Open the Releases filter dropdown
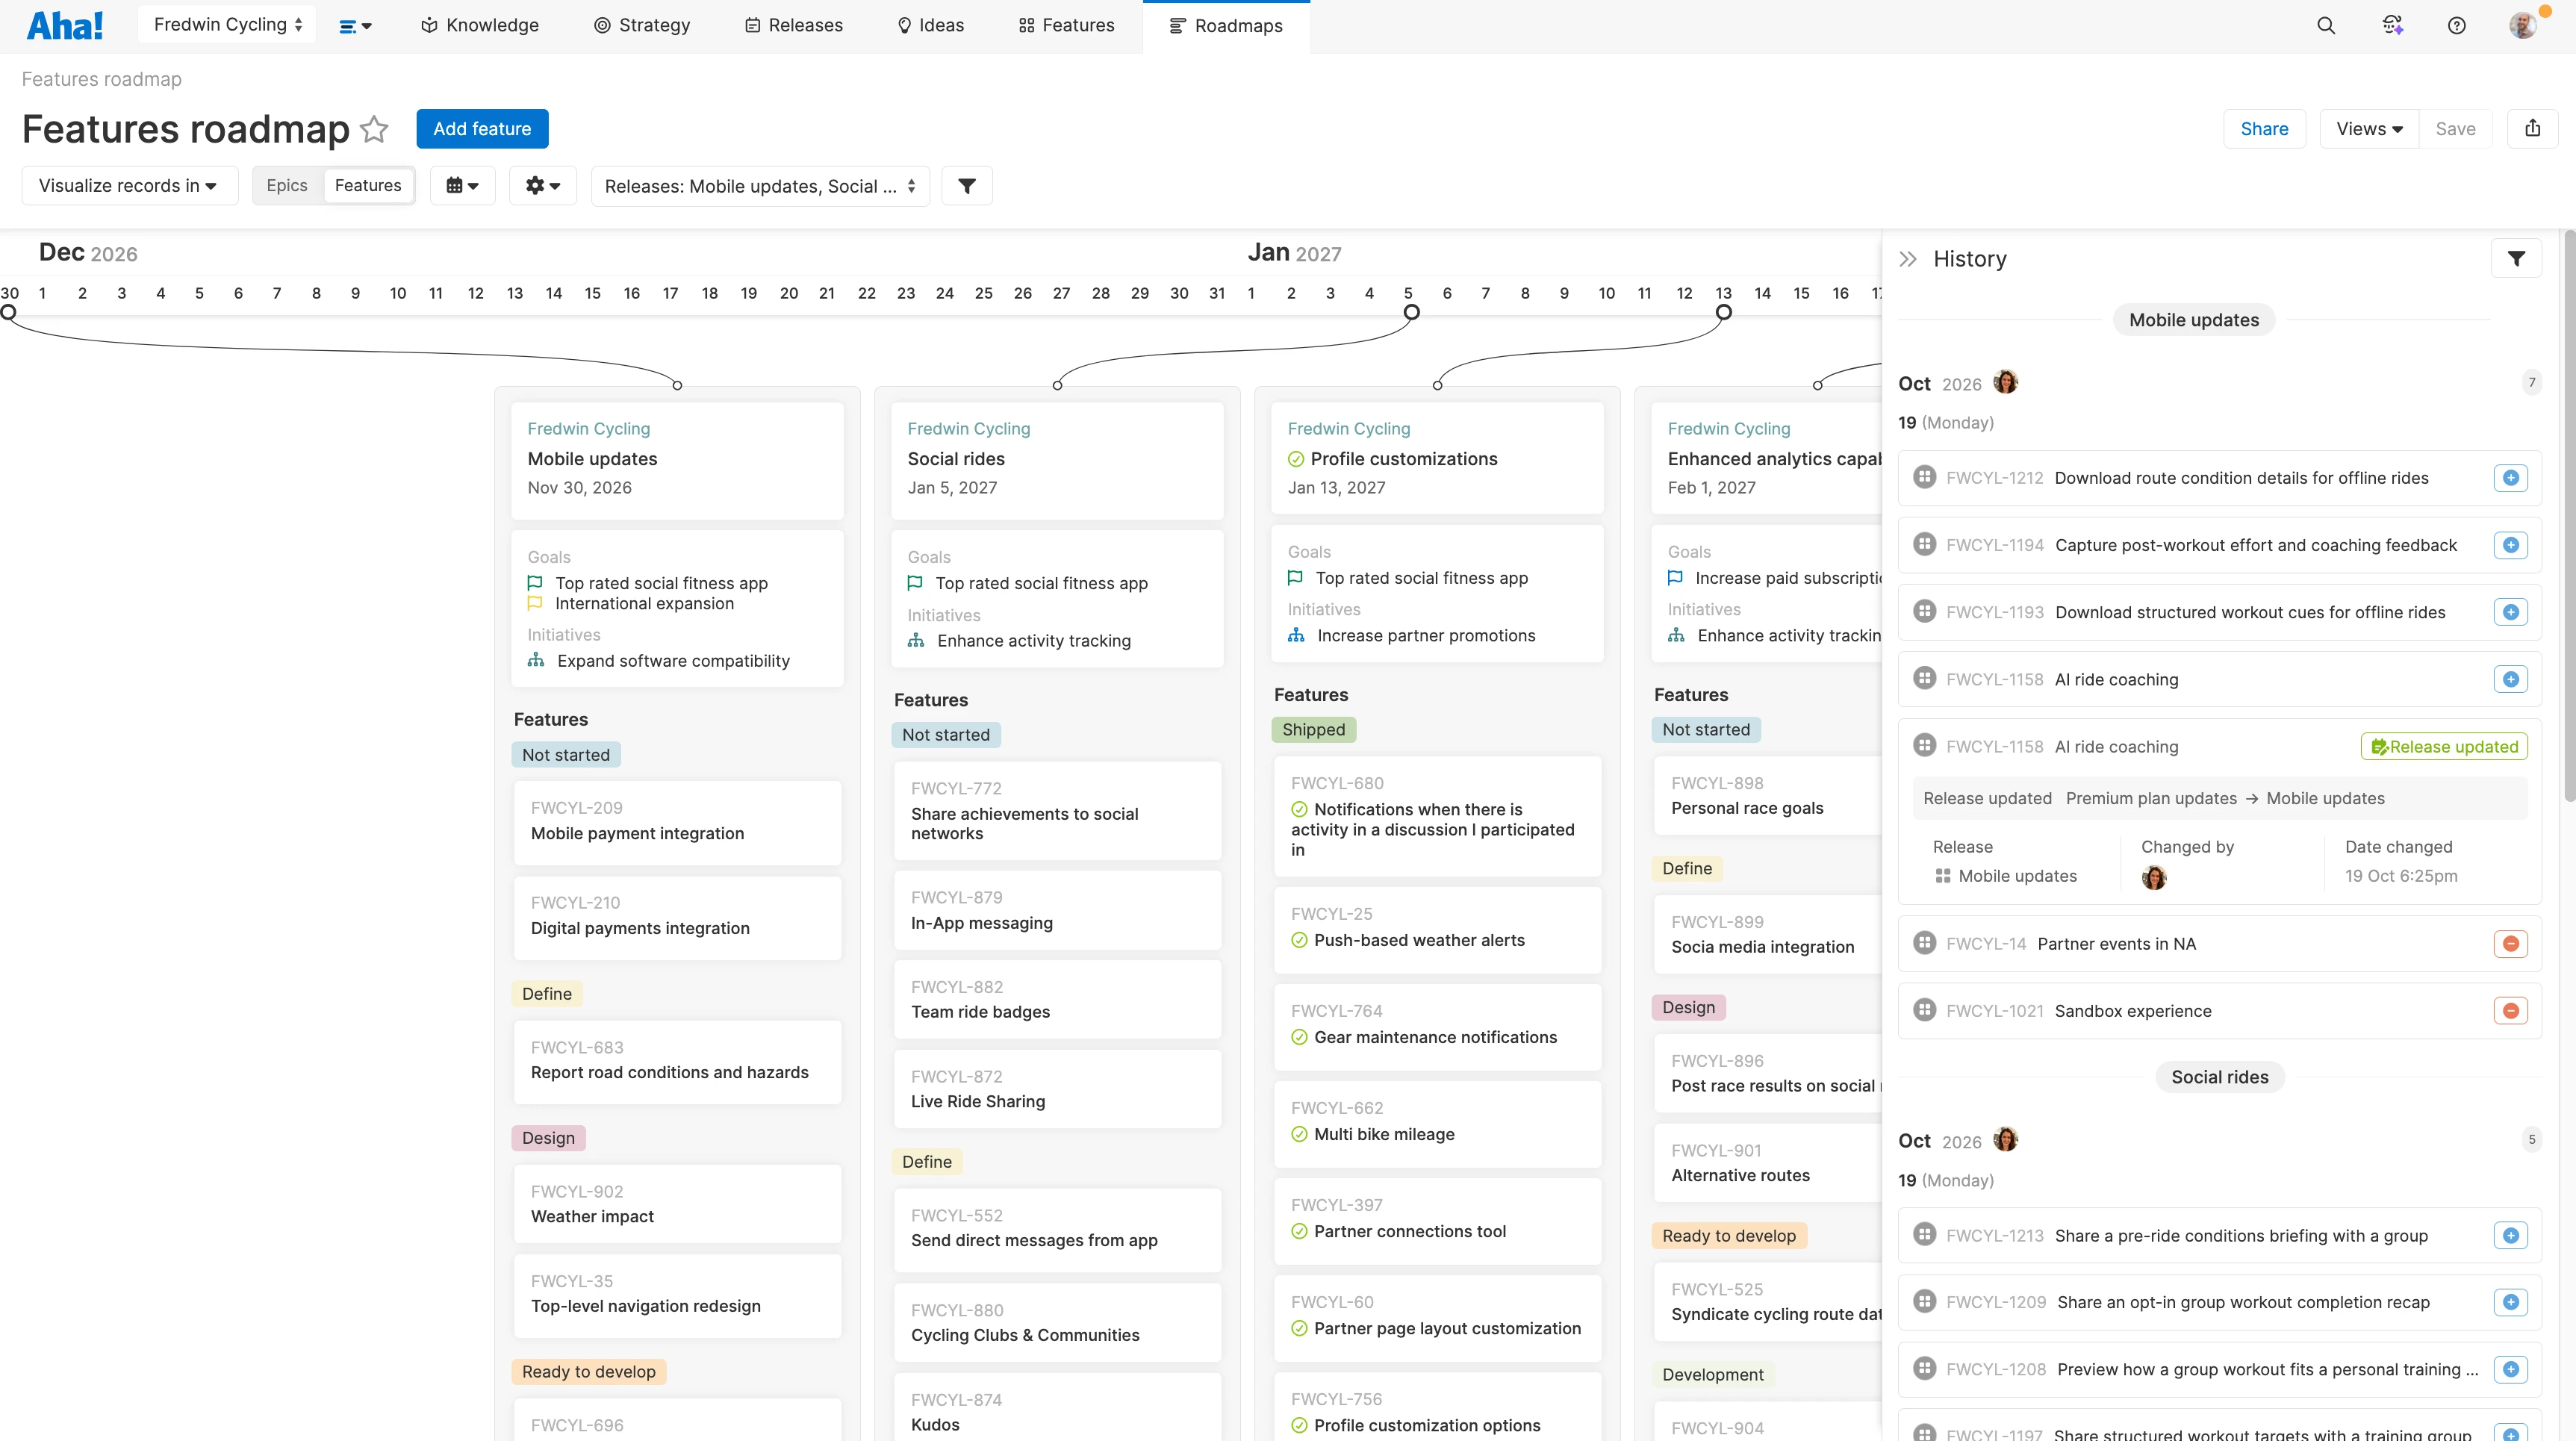Image resolution: width=2576 pixels, height=1441 pixels. 760,186
